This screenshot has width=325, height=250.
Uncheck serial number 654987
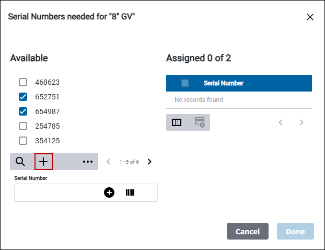tap(23, 111)
